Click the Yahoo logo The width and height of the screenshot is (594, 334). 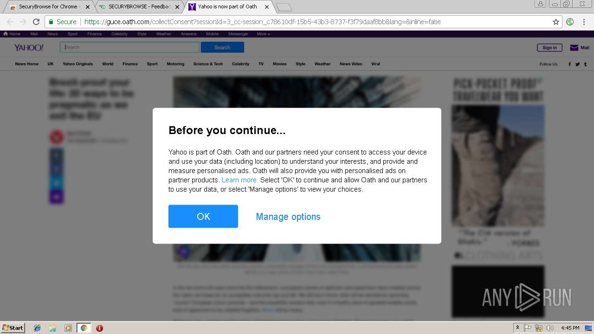click(x=29, y=47)
